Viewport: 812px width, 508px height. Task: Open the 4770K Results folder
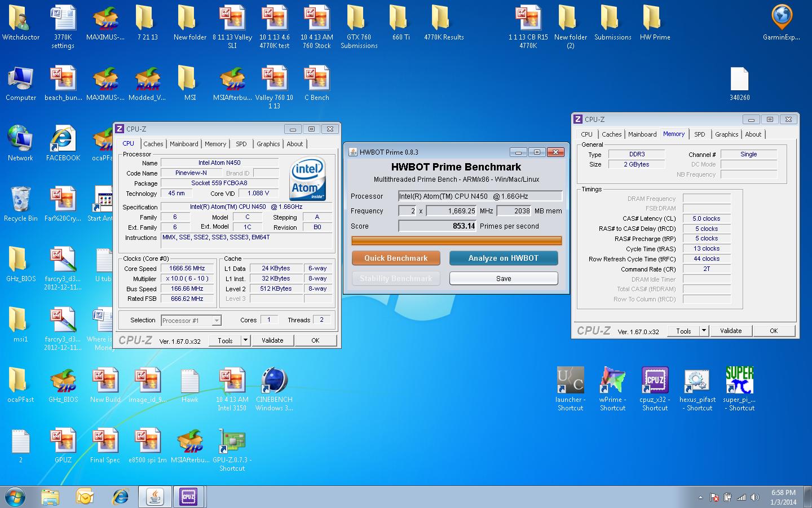coord(444,23)
